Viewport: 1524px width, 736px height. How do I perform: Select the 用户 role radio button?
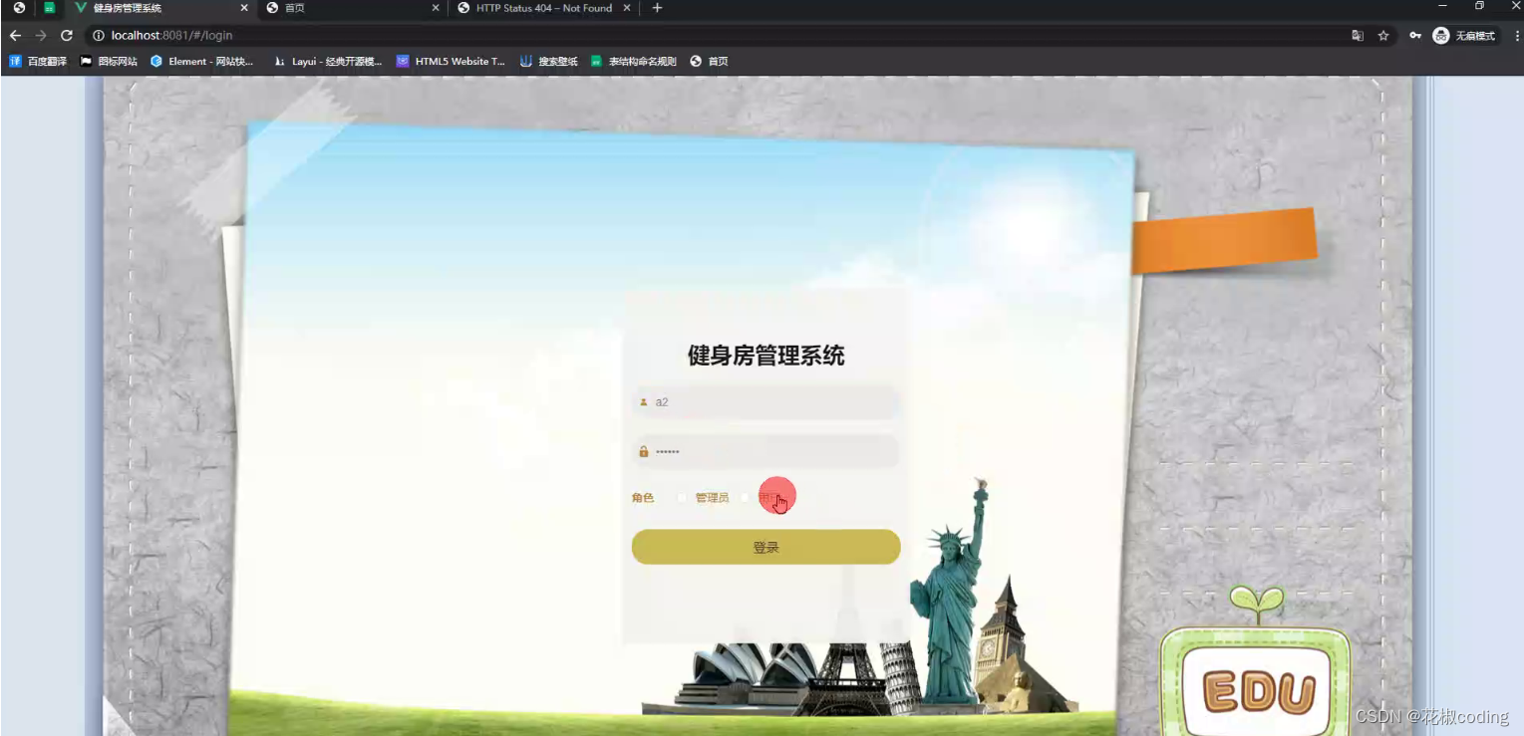[745, 497]
